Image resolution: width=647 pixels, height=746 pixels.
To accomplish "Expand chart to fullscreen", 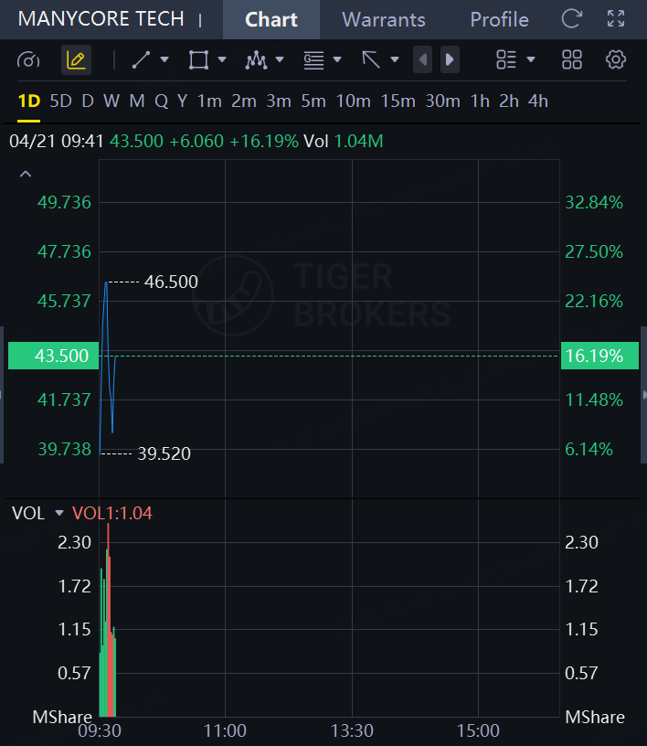I will pyautogui.click(x=616, y=19).
